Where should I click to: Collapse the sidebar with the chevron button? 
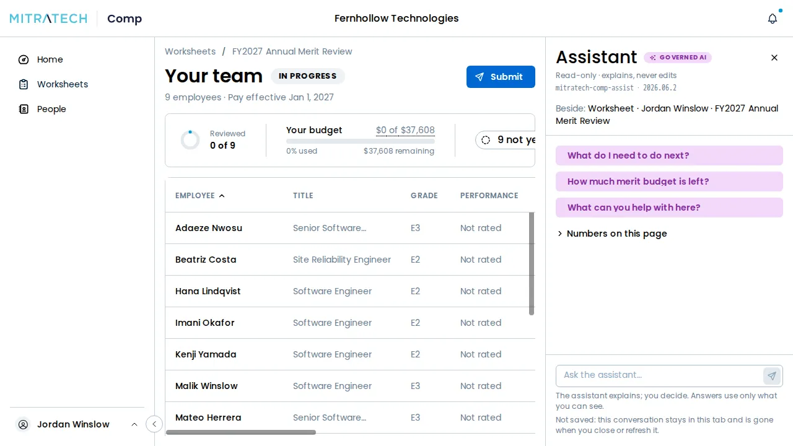coord(154,424)
